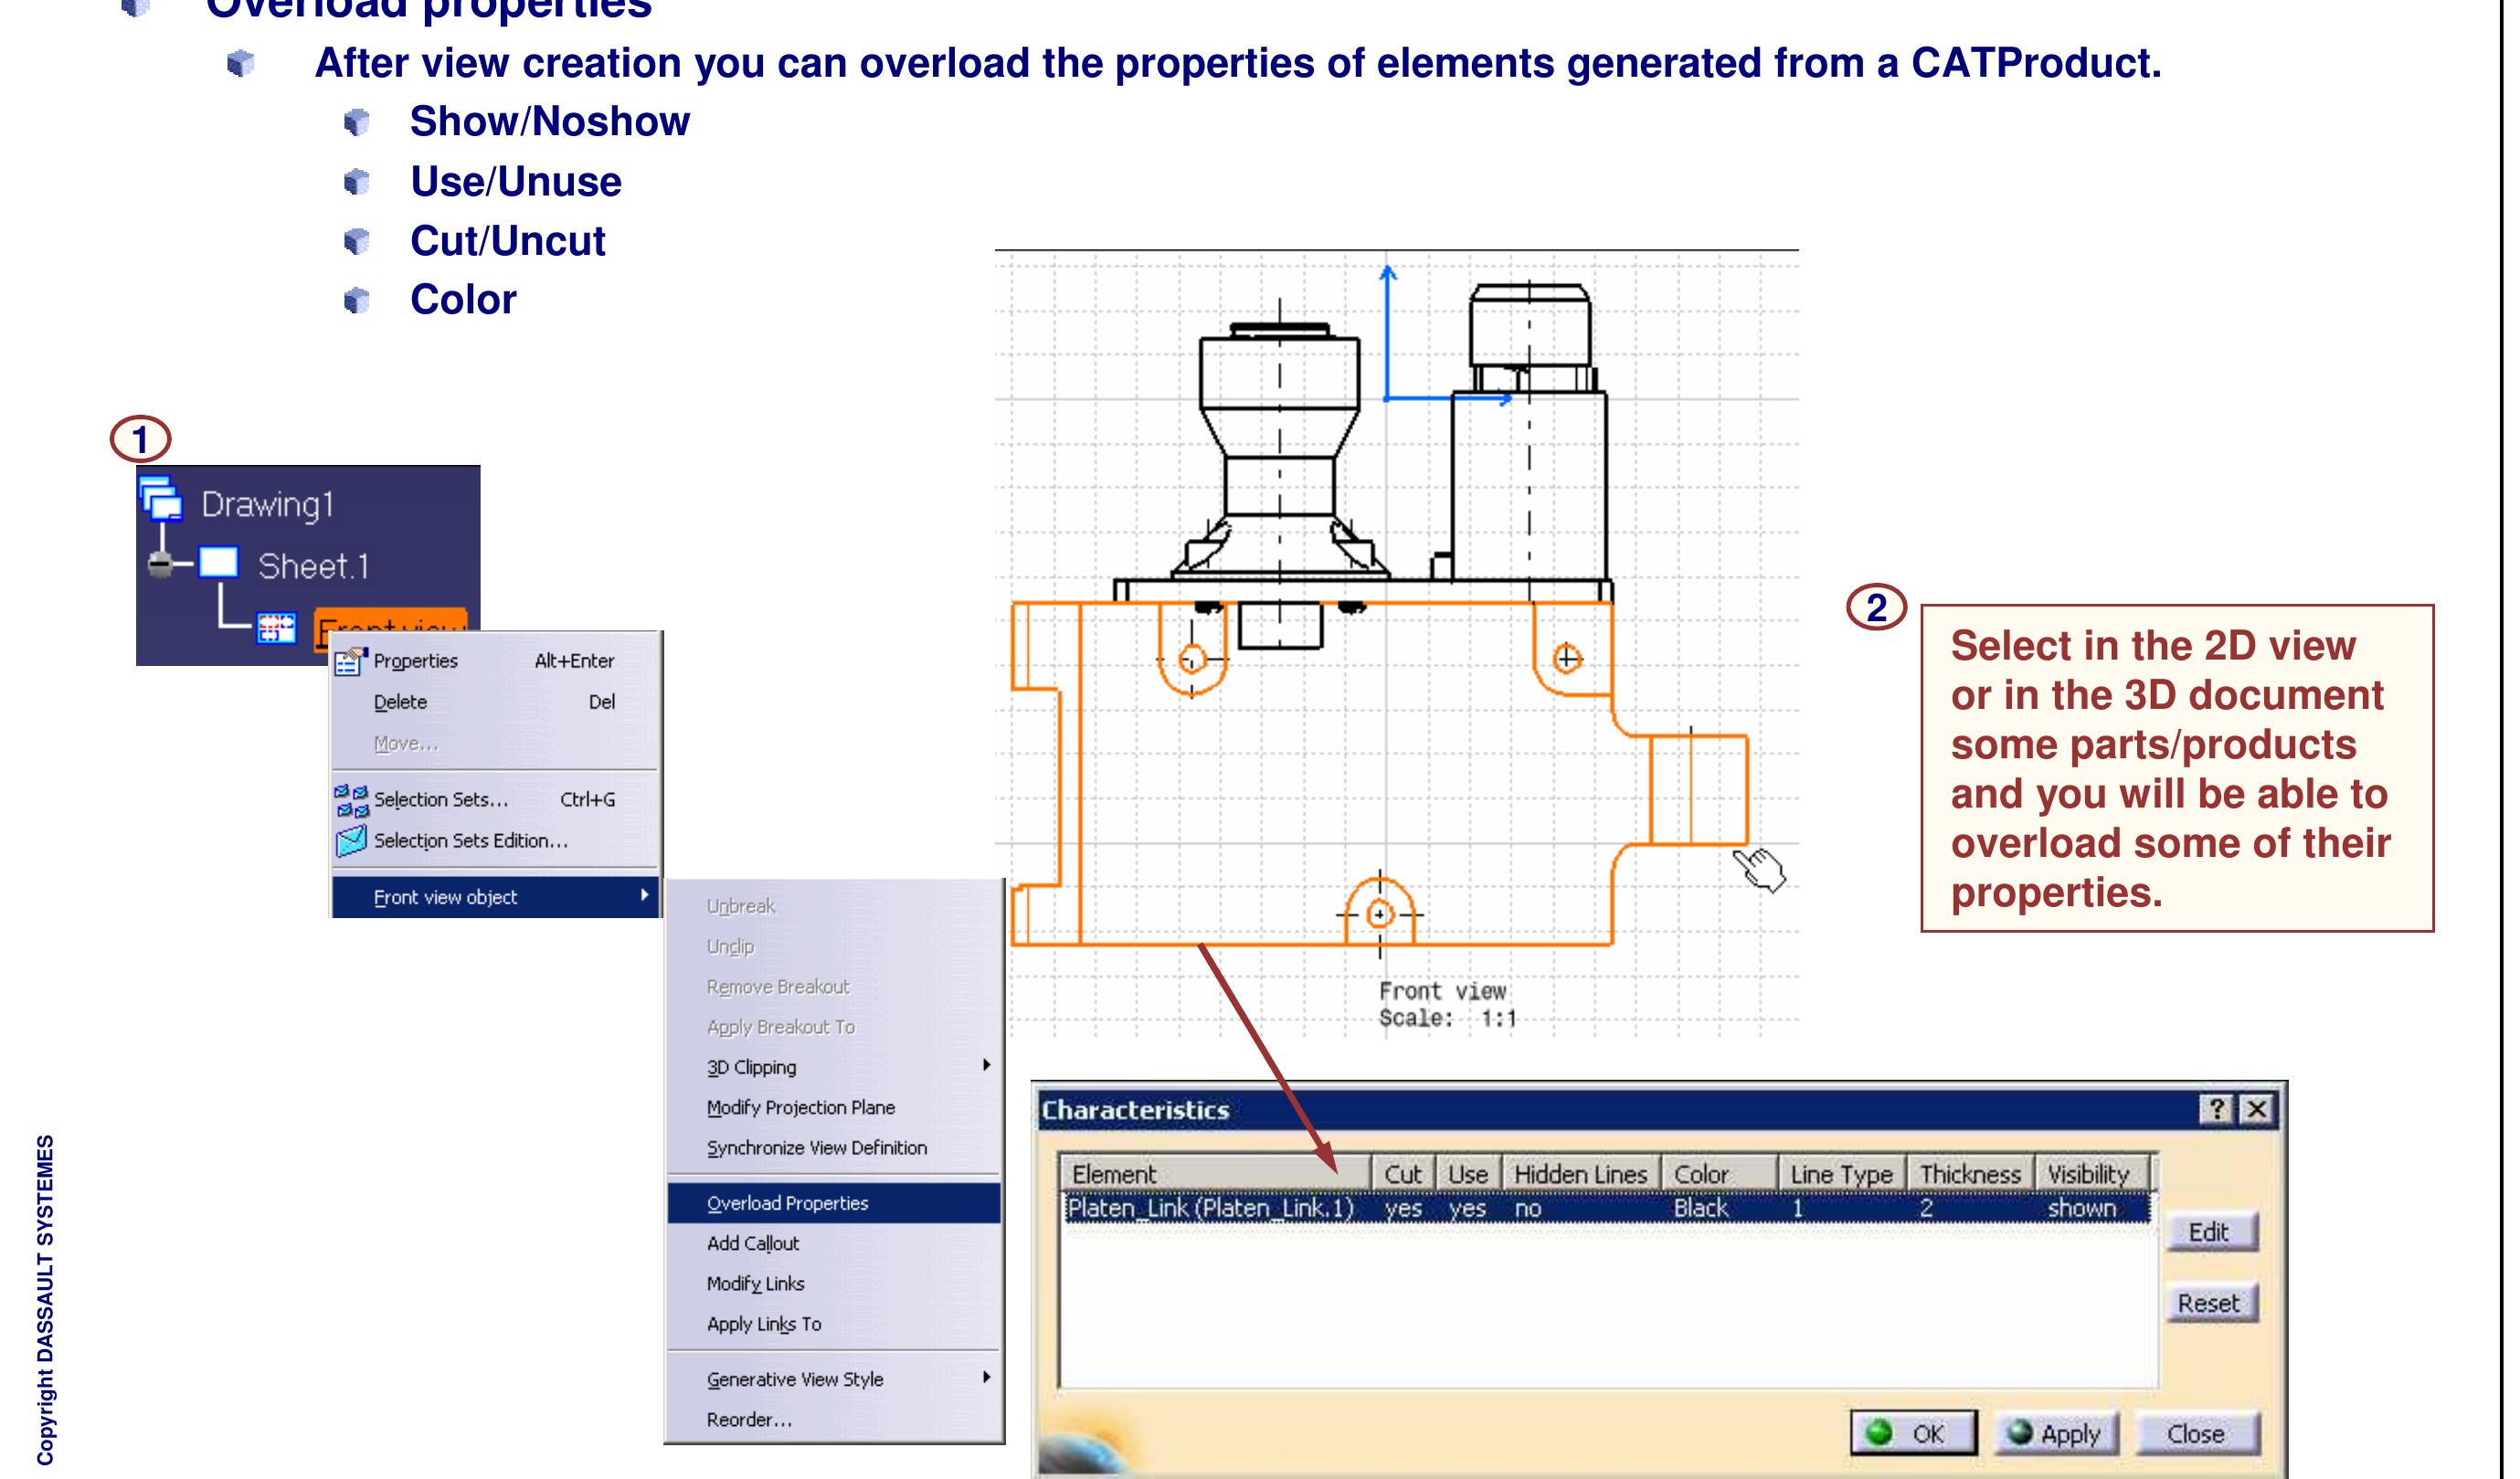Click the Selection Sets icon
The image size is (2520, 1479).
(x=351, y=800)
